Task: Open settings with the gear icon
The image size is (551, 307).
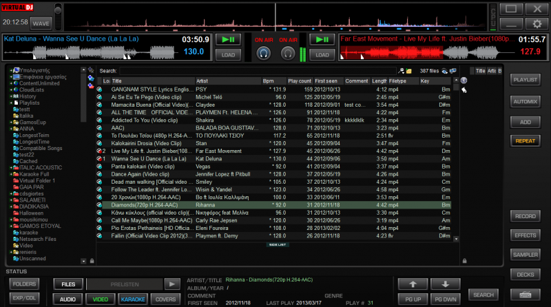Action: pos(537,23)
